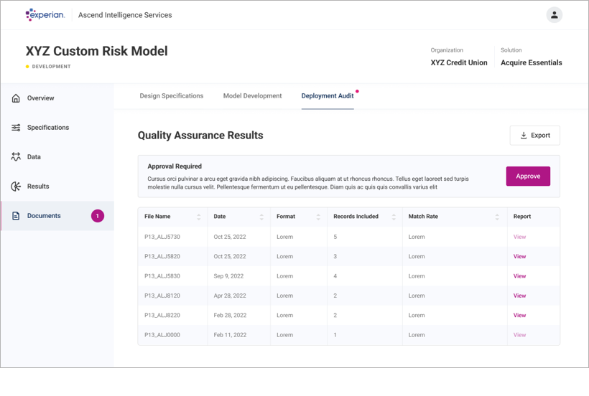Screen dimensions: 589x396
Task: Export the quality assurance results
Action: coord(534,136)
